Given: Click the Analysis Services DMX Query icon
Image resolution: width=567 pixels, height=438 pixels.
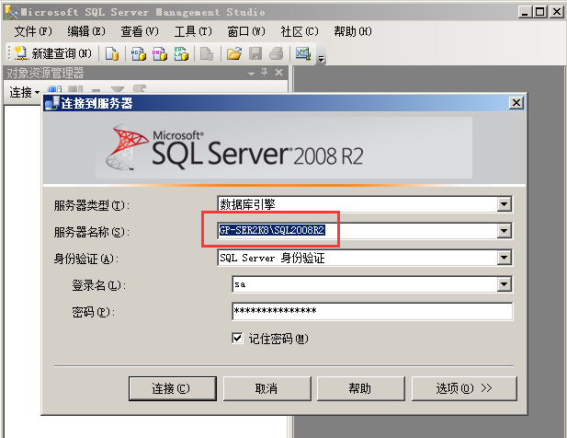Looking at the screenshot, I should coord(160,53).
